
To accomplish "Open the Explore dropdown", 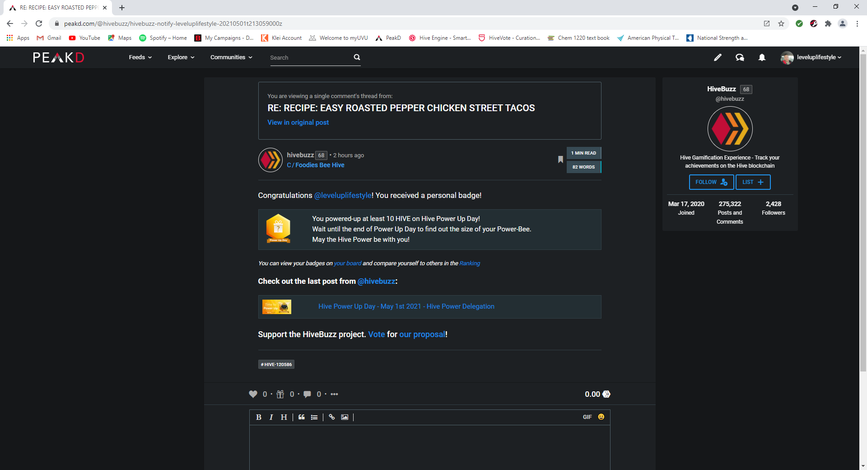I will tap(180, 57).
